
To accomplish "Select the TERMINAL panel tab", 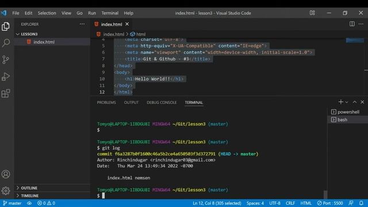I will point(194,102).
